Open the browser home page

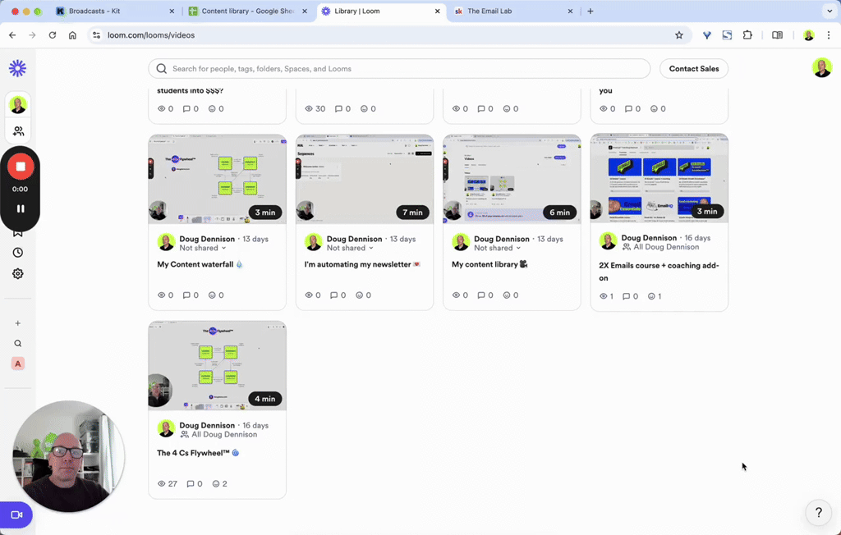[x=72, y=35]
